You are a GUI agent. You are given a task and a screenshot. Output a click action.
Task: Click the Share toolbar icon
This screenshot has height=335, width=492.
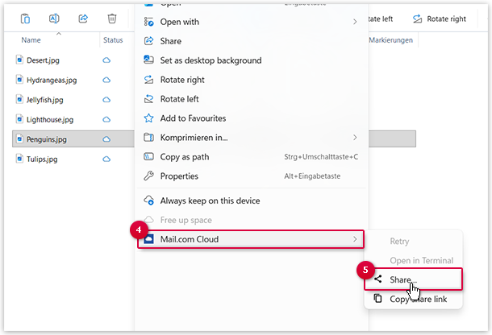(x=83, y=19)
